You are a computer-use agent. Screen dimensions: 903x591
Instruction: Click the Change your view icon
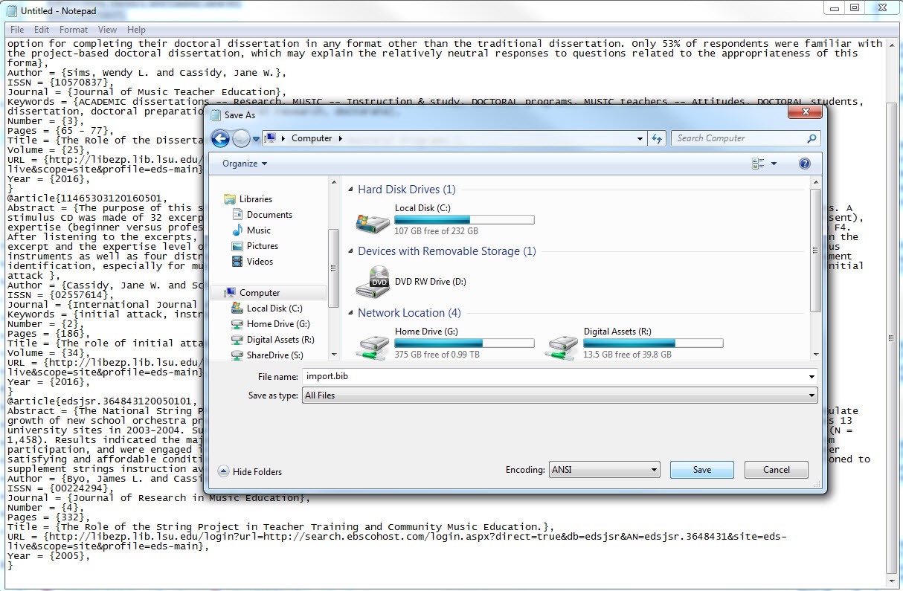[758, 164]
